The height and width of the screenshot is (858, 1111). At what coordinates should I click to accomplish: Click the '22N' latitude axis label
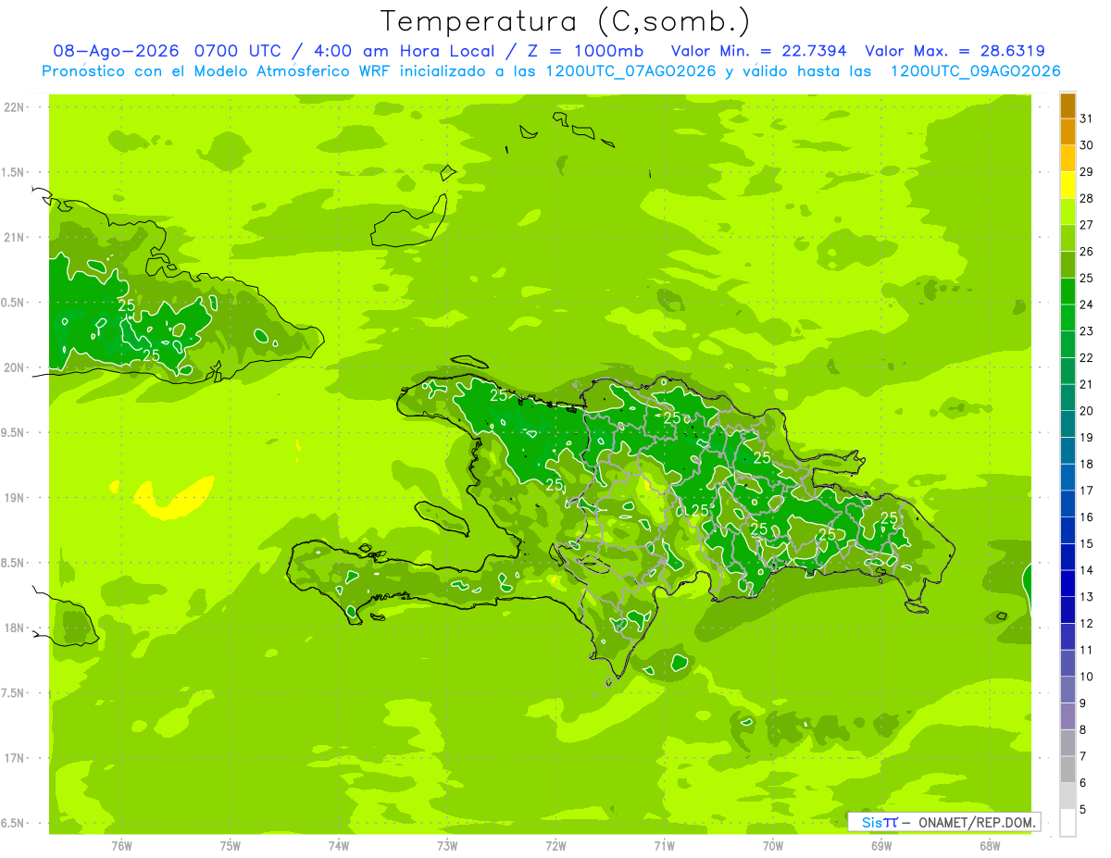point(13,107)
